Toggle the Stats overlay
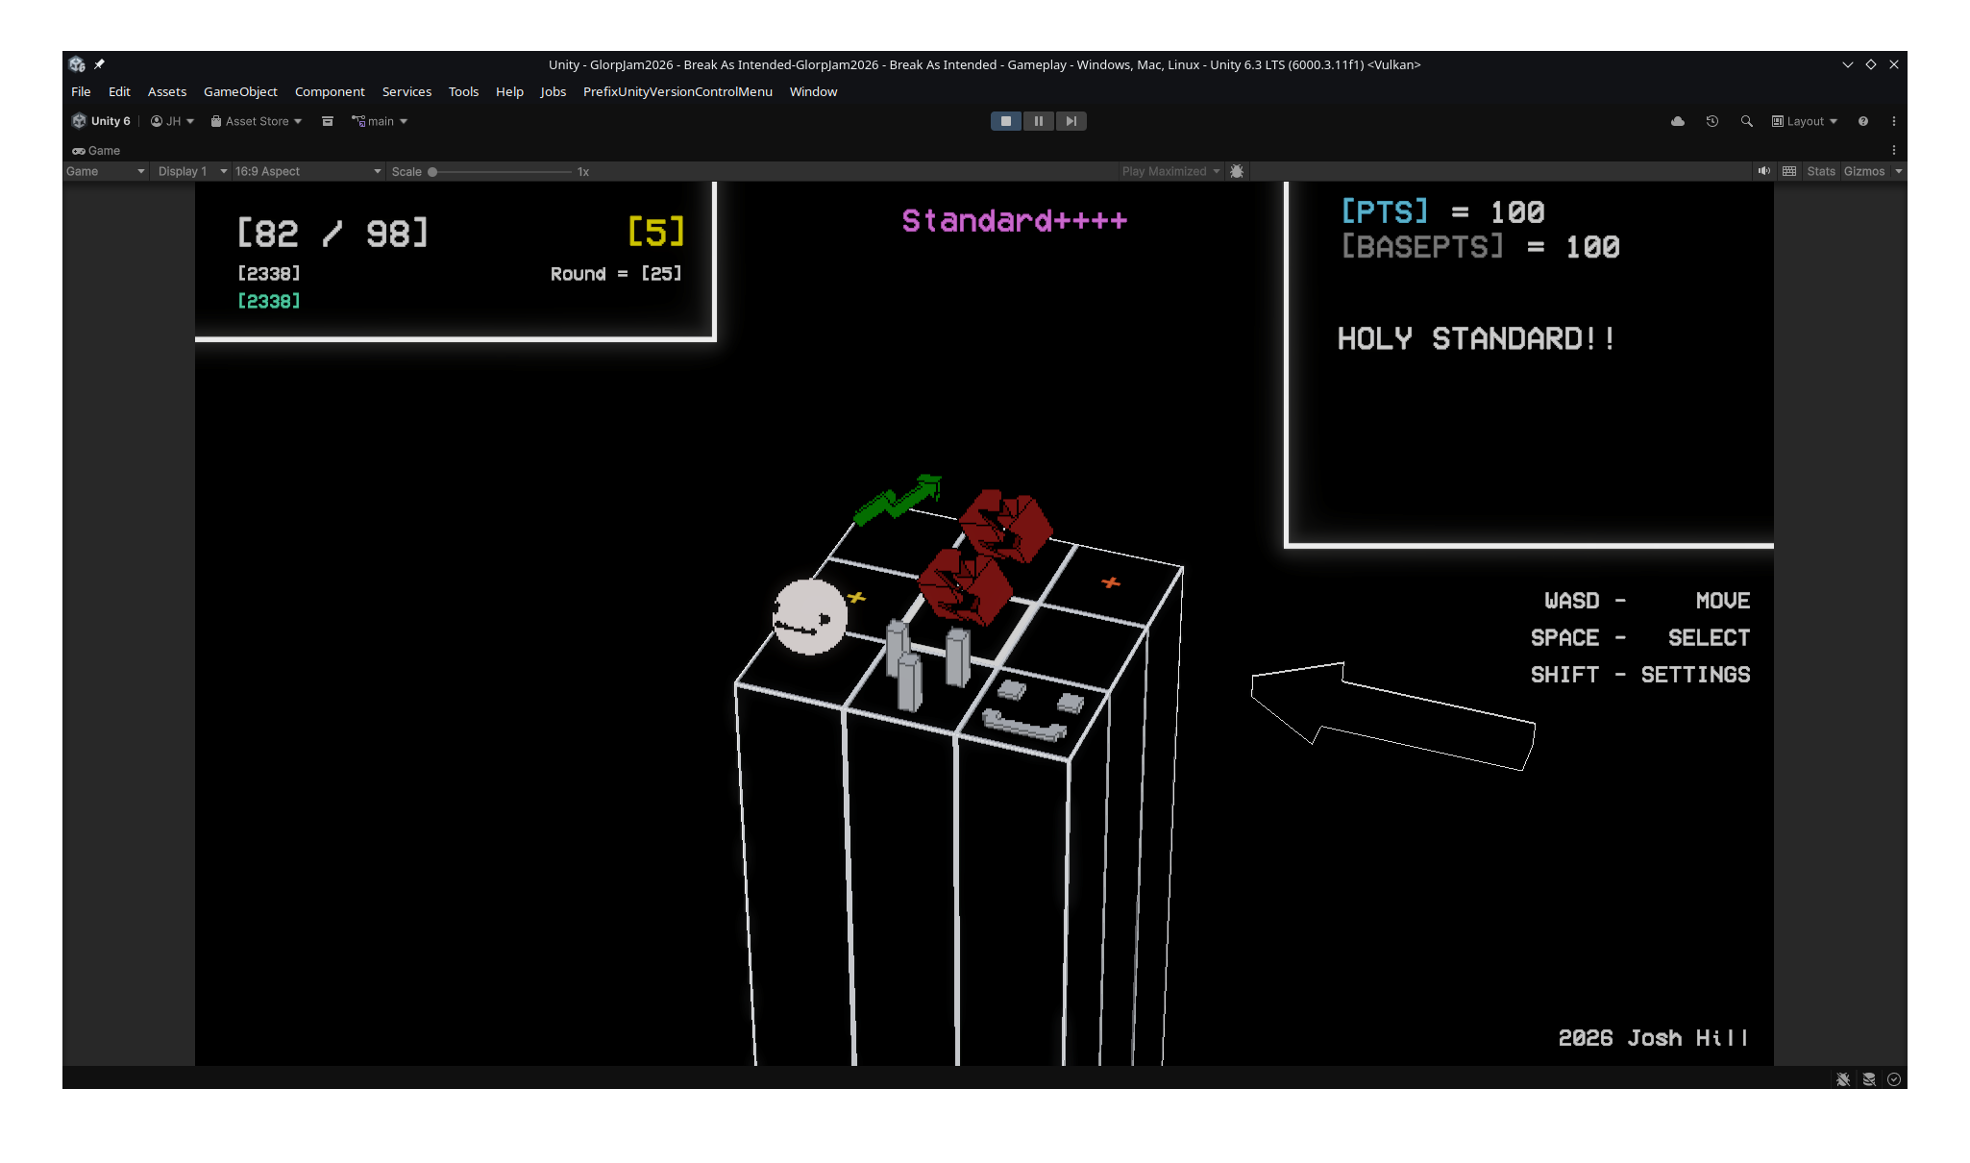The image size is (1970, 1163). coord(1820,171)
